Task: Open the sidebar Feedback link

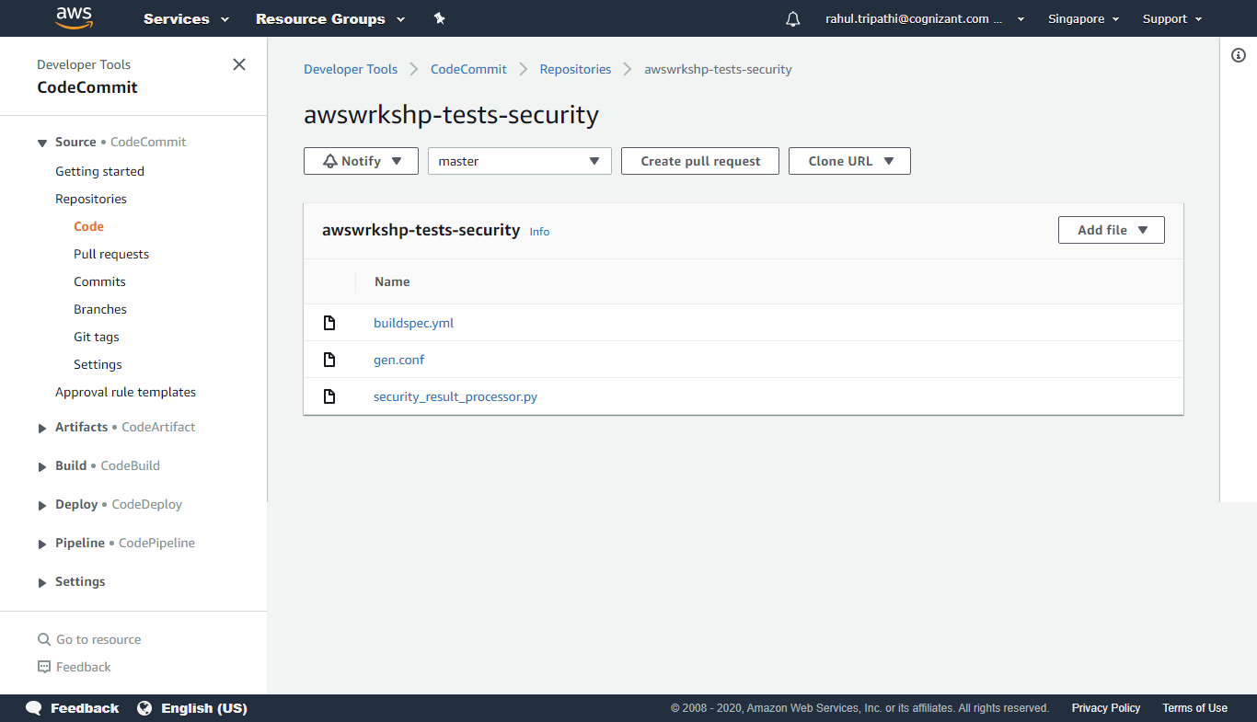Action: click(84, 667)
